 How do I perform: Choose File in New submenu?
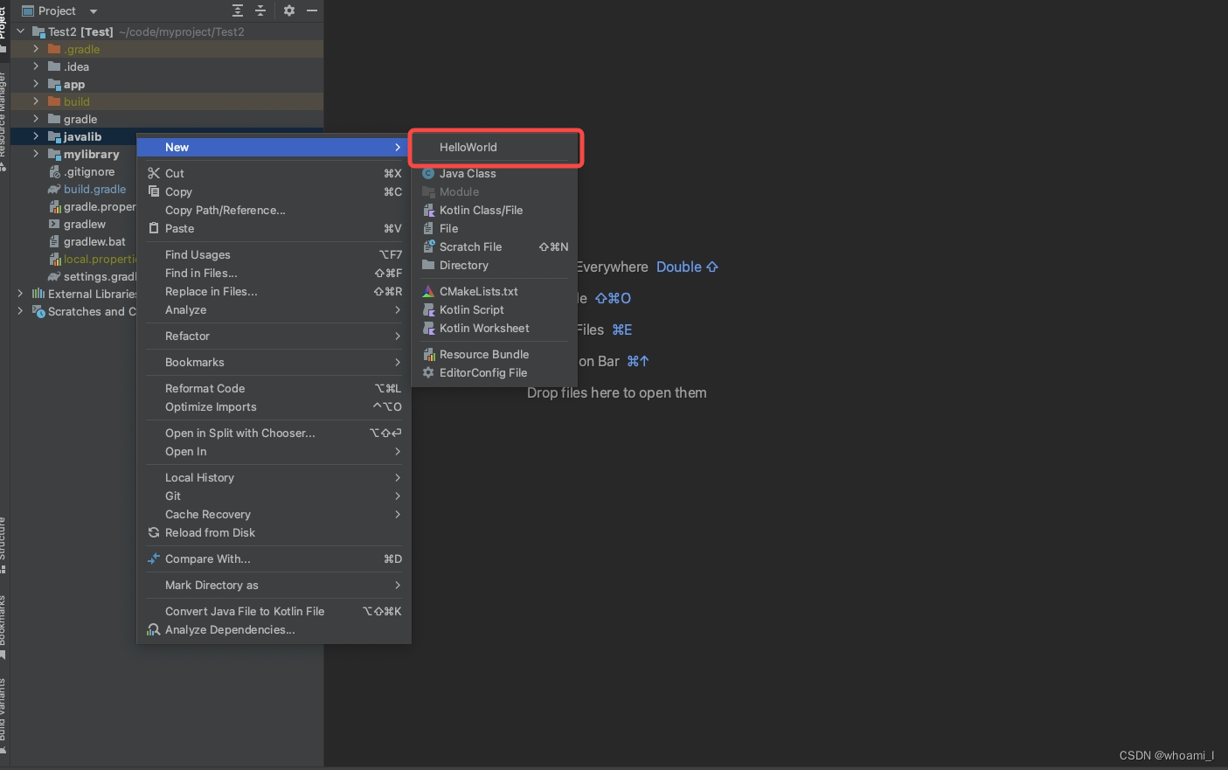[495, 228]
